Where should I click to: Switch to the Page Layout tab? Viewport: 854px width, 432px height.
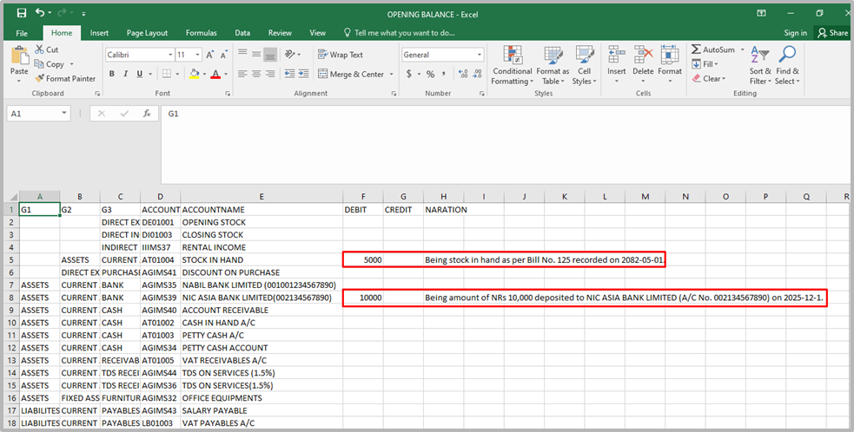click(147, 33)
